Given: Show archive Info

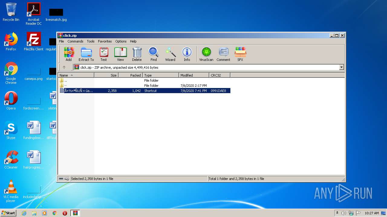Looking at the screenshot, I should point(187,54).
